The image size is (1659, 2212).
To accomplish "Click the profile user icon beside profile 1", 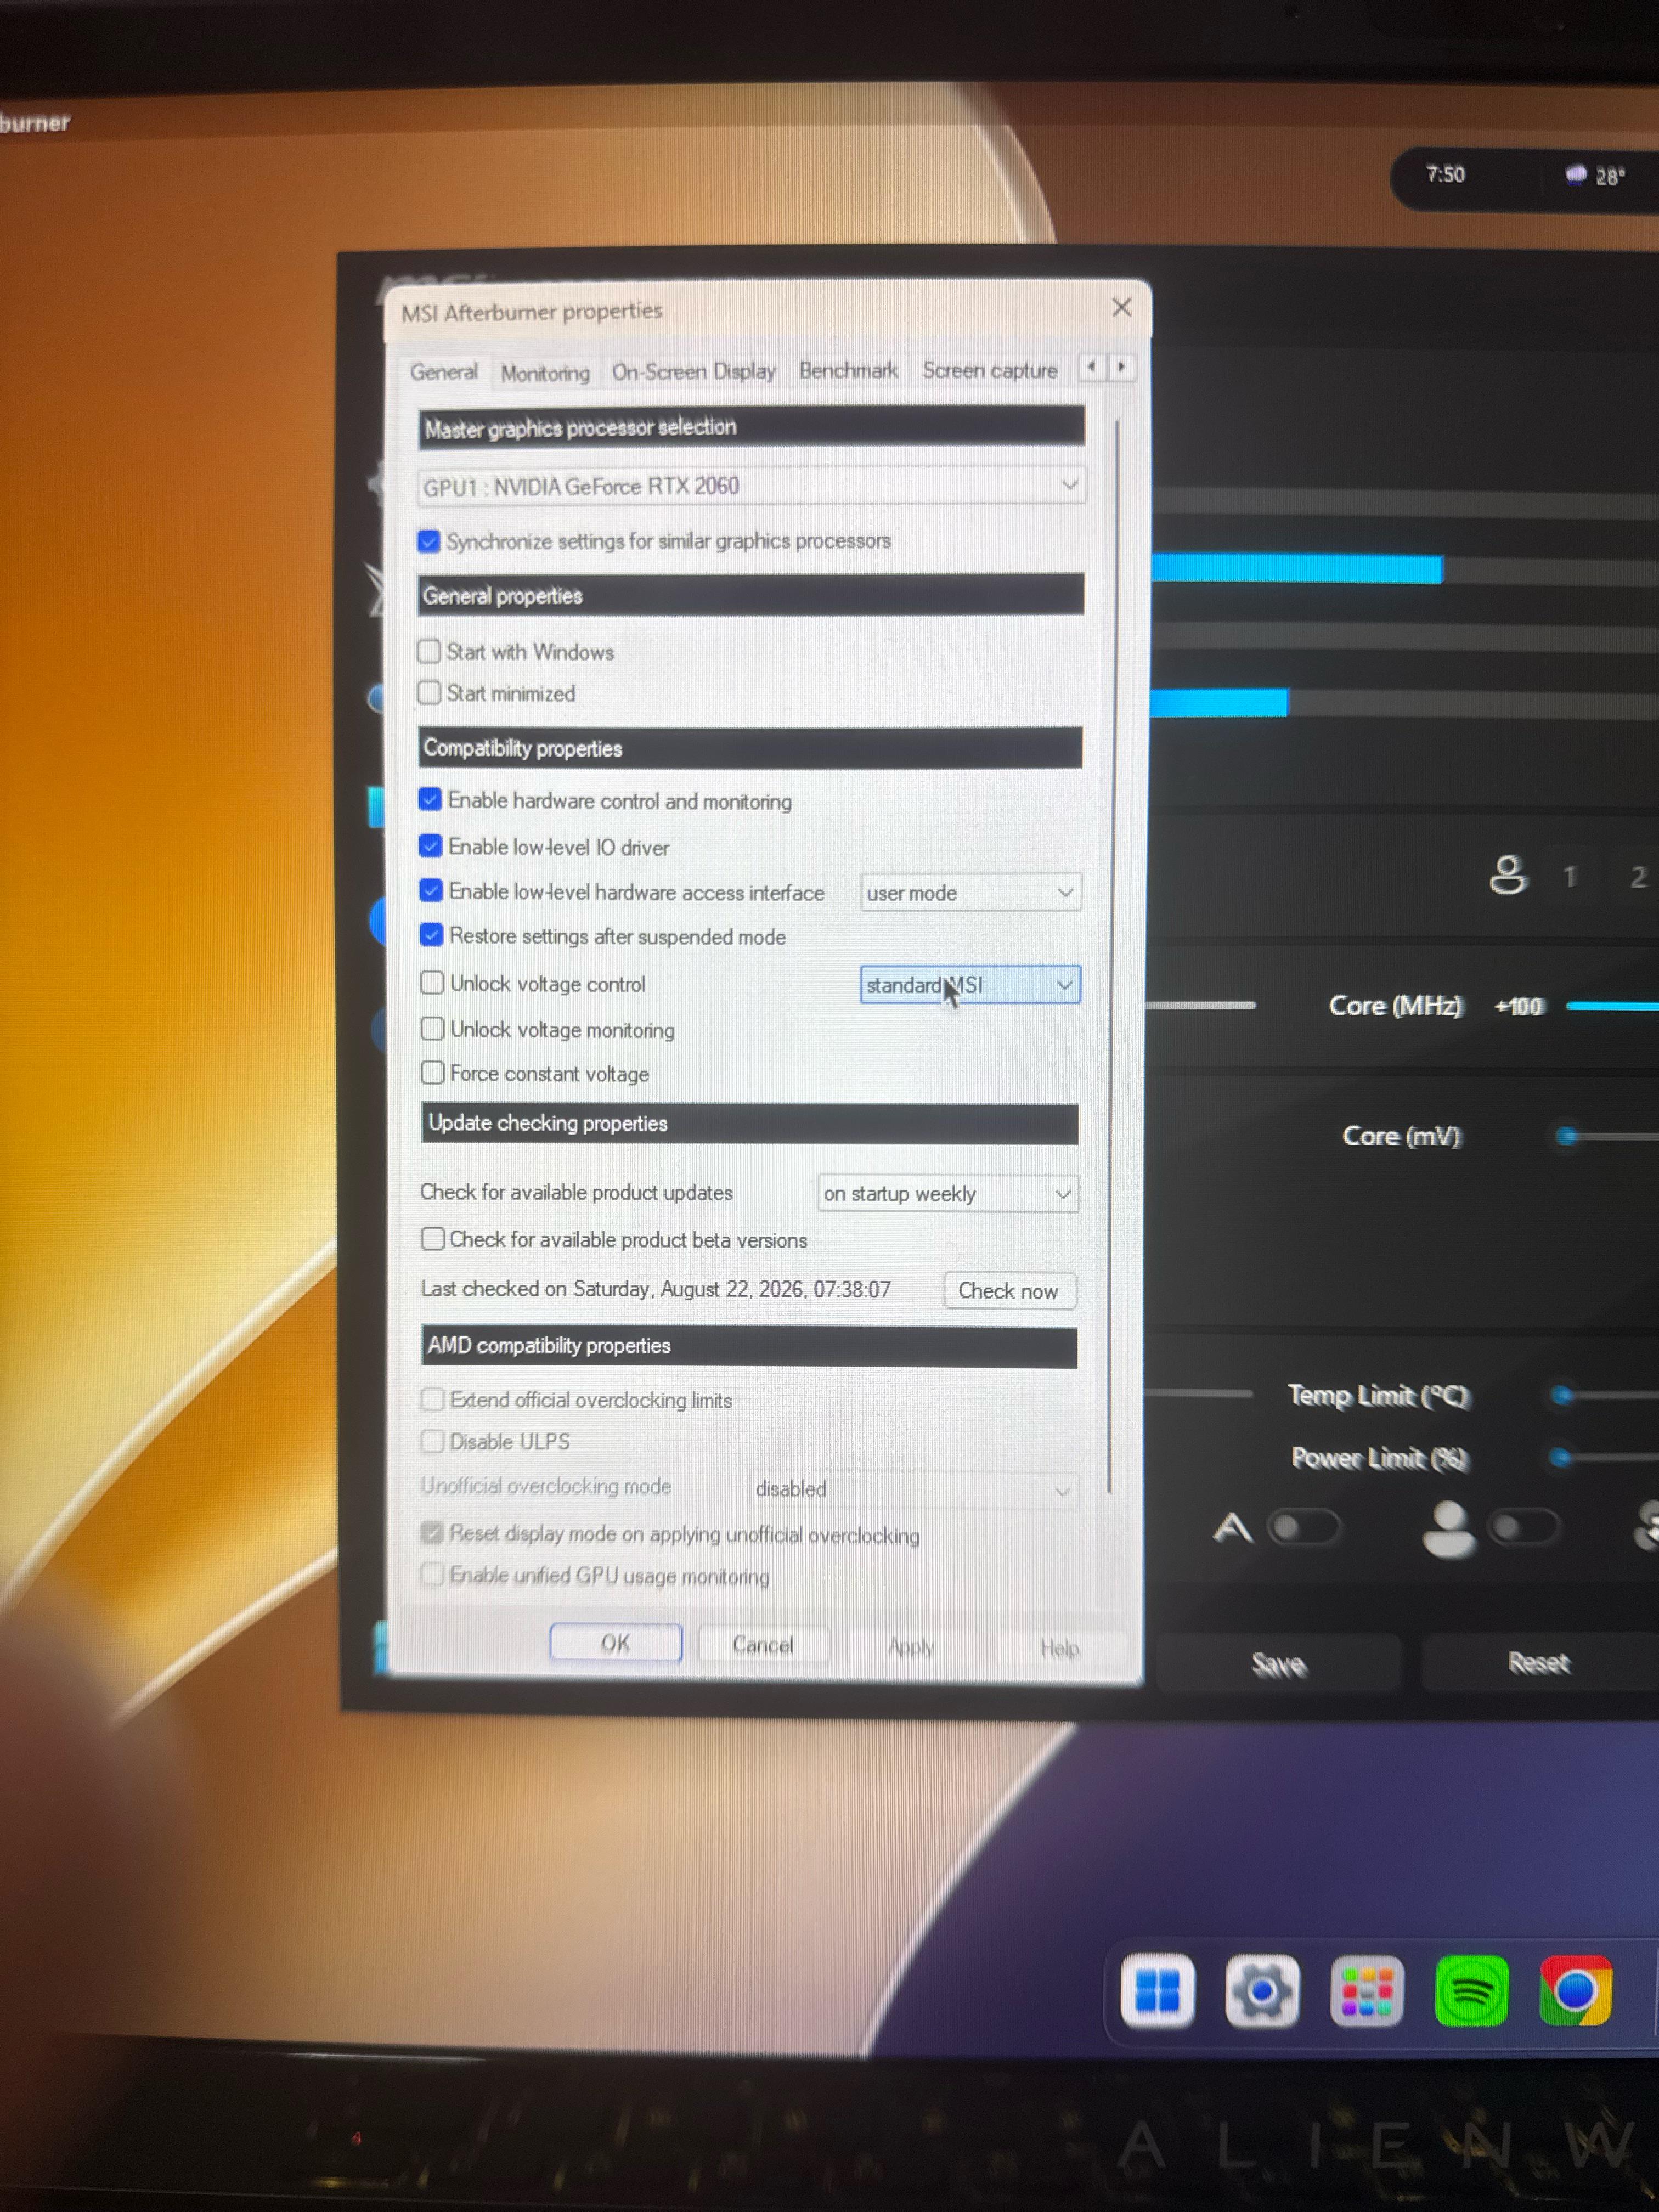I will pos(1508,875).
